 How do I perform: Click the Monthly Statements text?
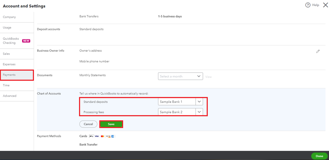(93, 75)
